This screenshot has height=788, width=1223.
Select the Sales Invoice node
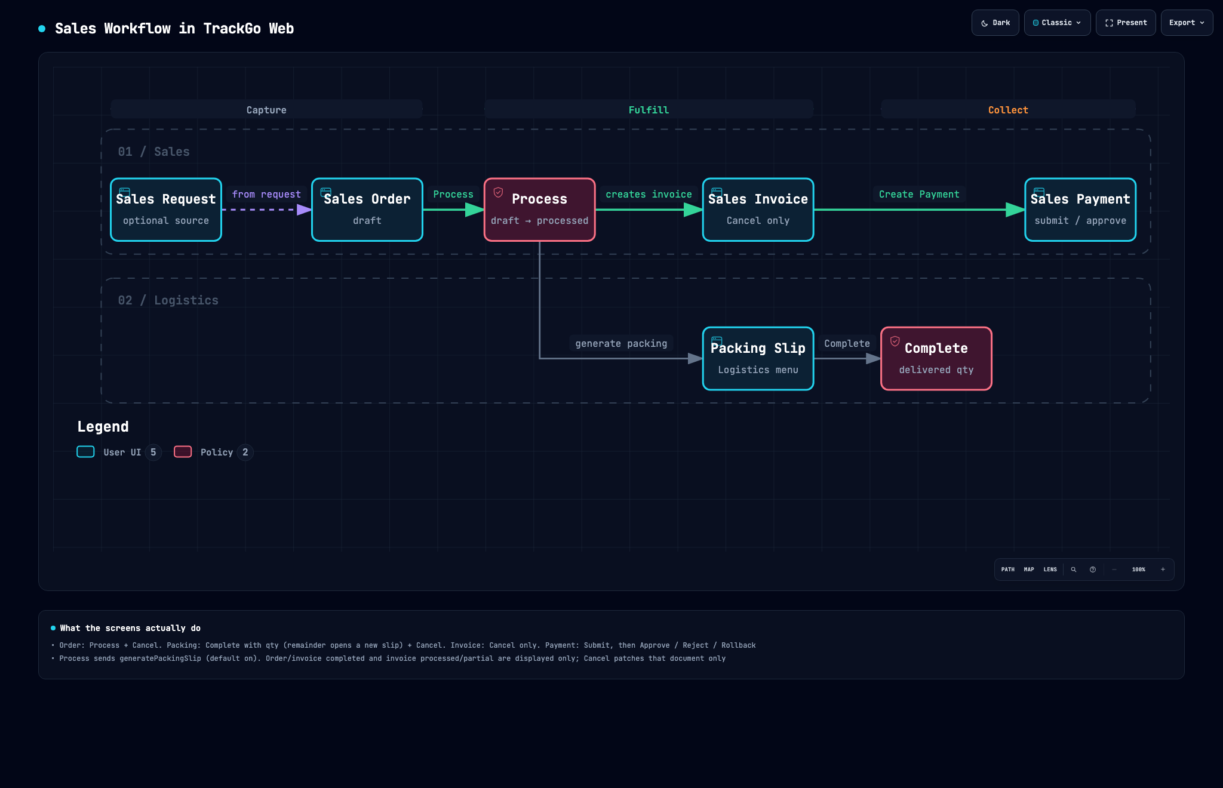(x=758, y=210)
